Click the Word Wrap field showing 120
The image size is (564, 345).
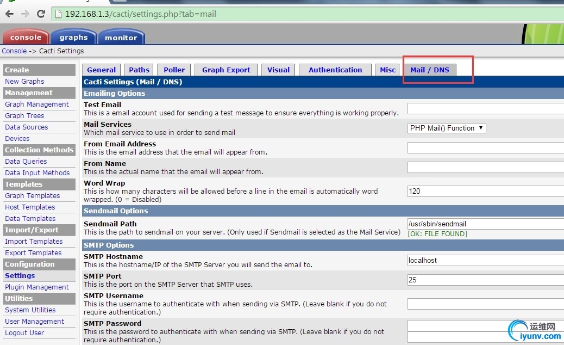(486, 191)
